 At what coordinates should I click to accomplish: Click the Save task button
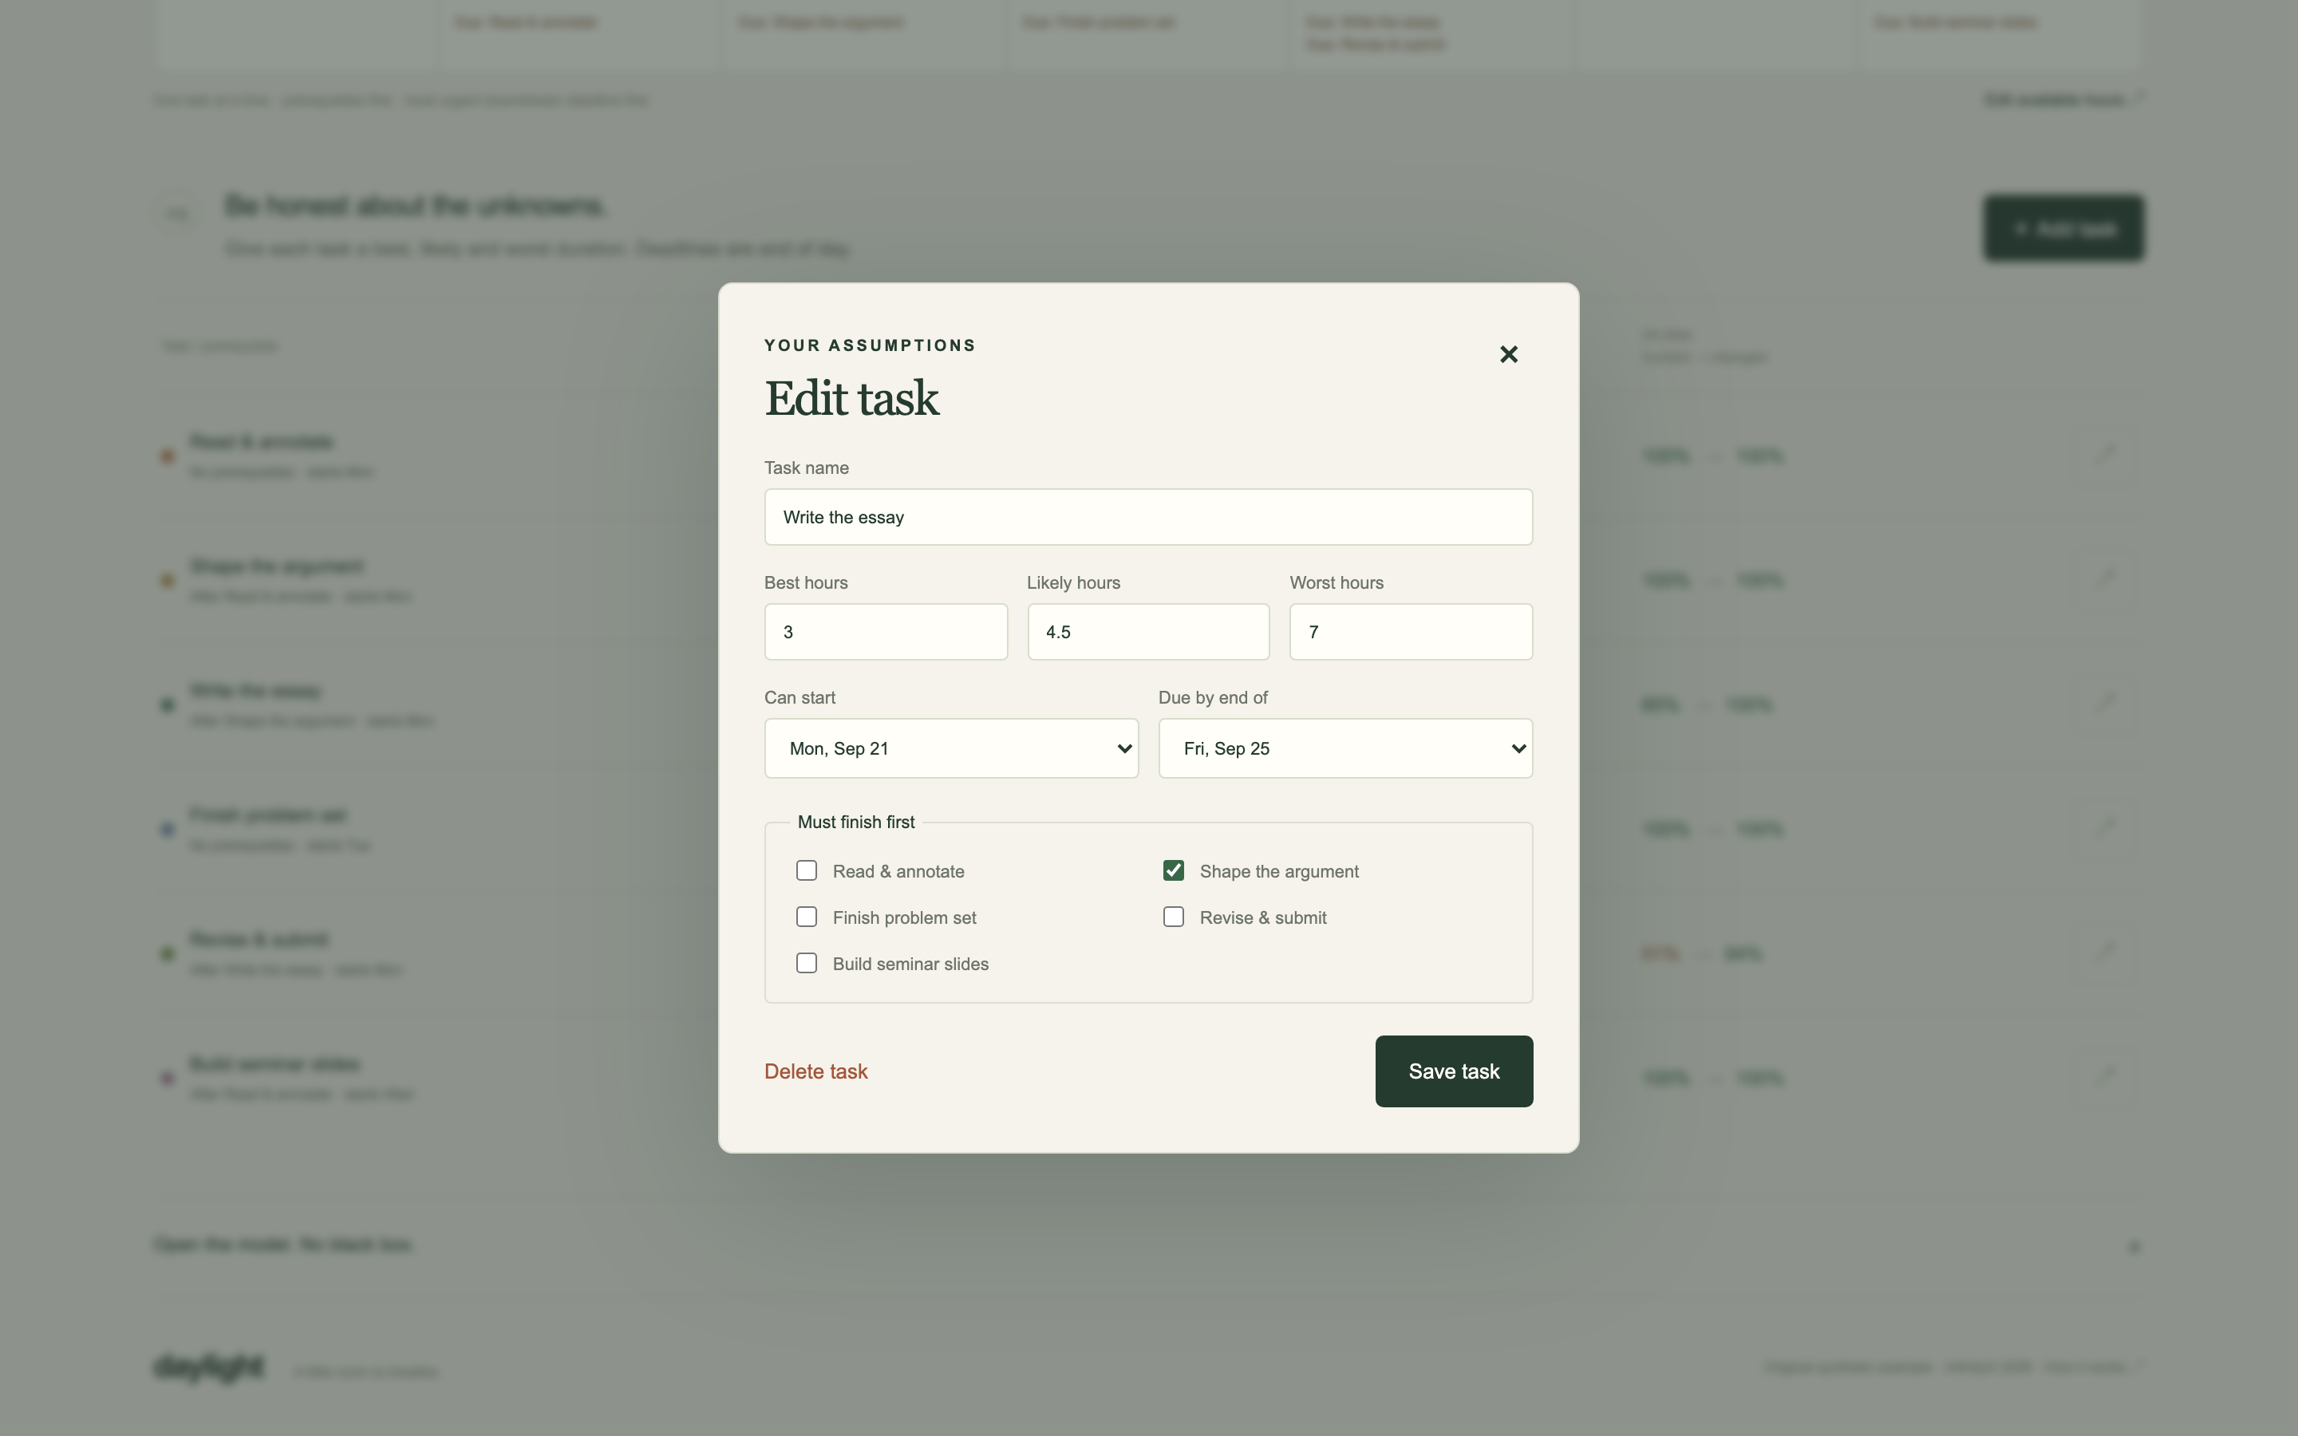click(x=1454, y=1071)
